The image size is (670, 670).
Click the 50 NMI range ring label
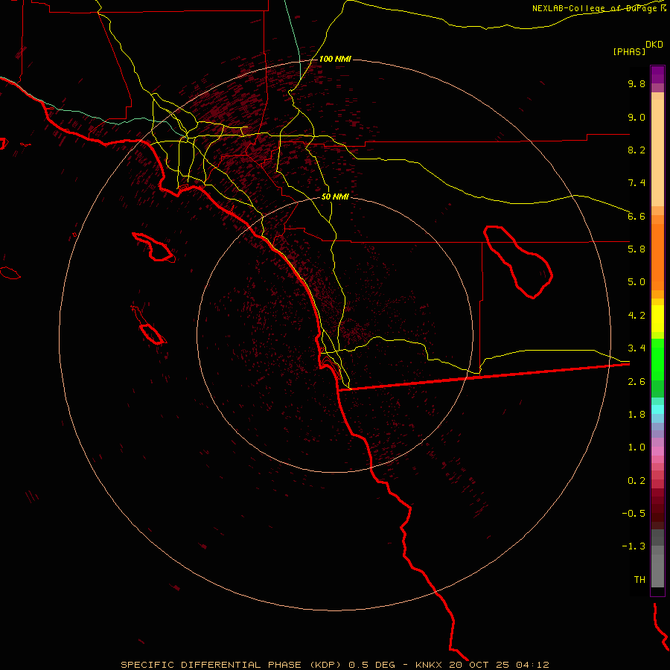pos(335,197)
